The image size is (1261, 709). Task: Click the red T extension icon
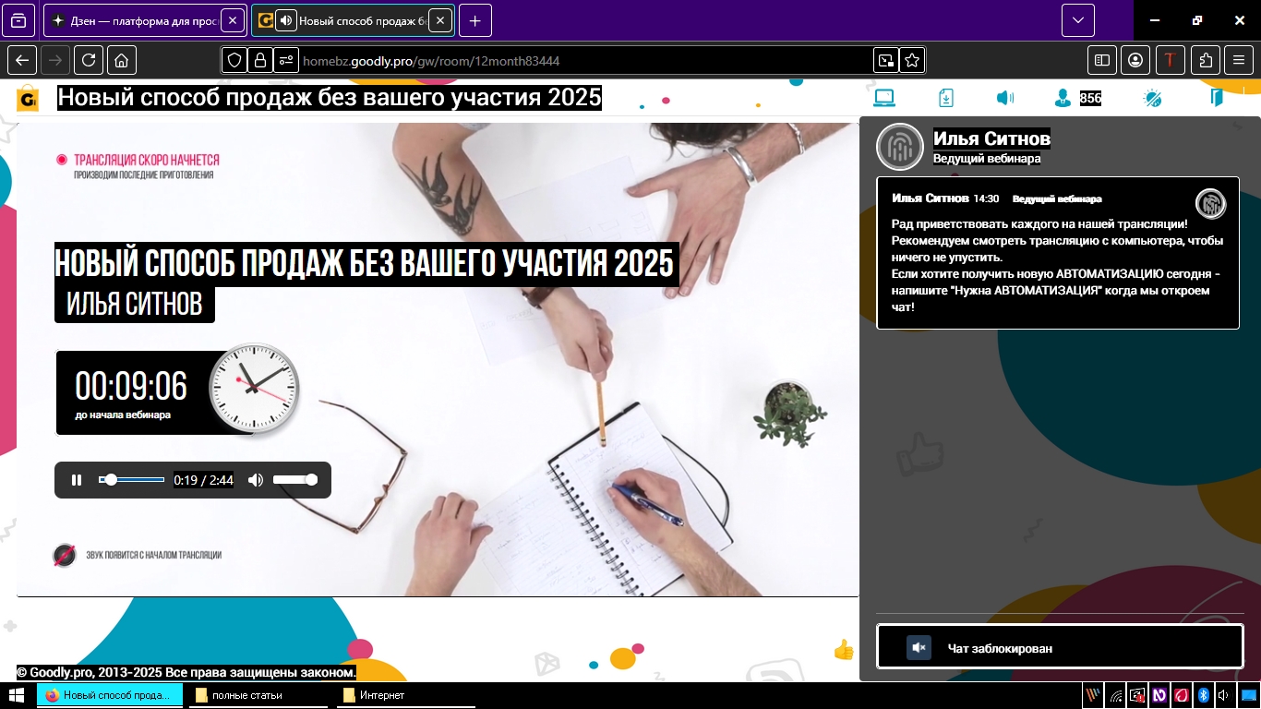(1171, 61)
